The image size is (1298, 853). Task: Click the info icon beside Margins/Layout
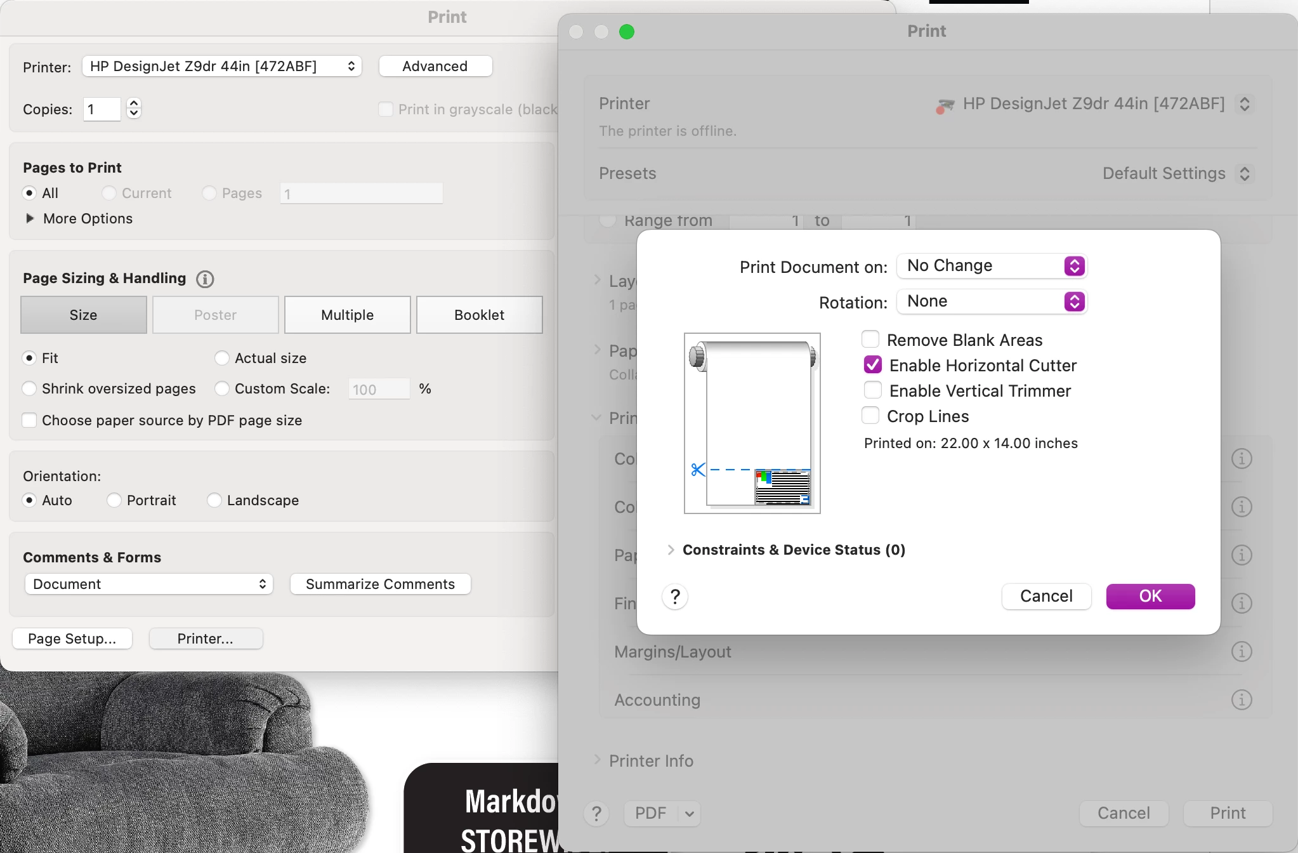click(x=1241, y=652)
